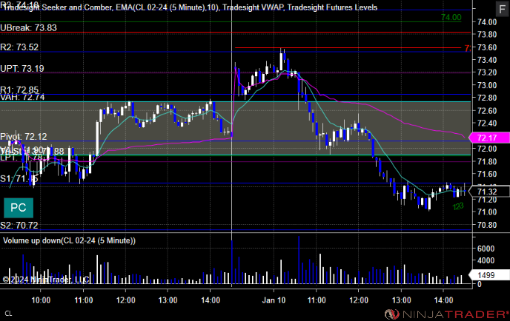Click the 4000 volume axis label
Screen dimensions: 510x321
click(x=486, y=260)
